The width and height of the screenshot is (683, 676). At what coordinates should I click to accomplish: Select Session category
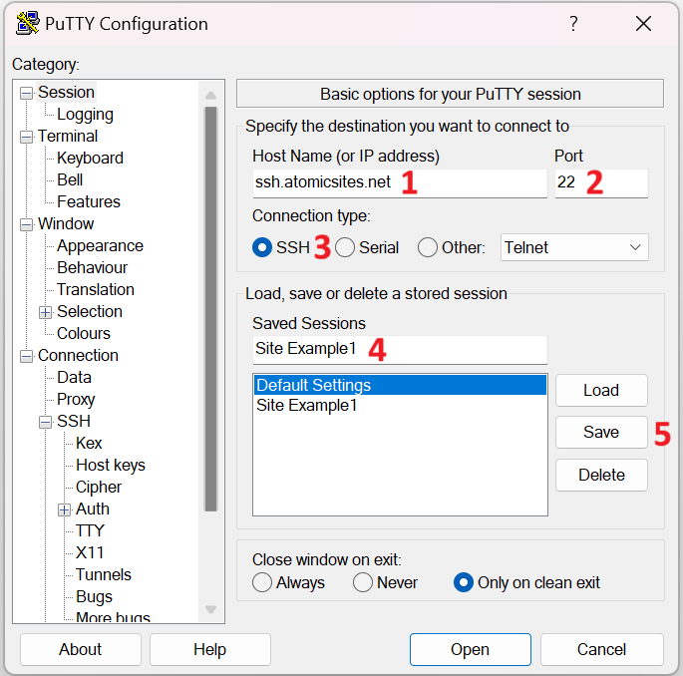click(x=66, y=93)
